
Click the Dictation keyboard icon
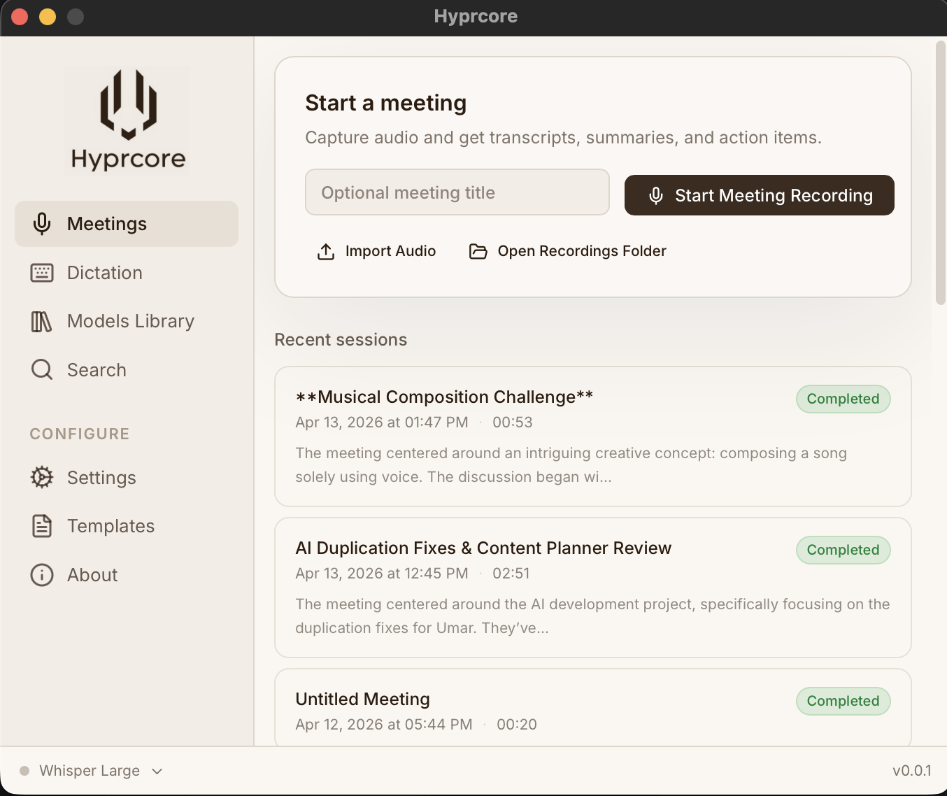(x=42, y=273)
